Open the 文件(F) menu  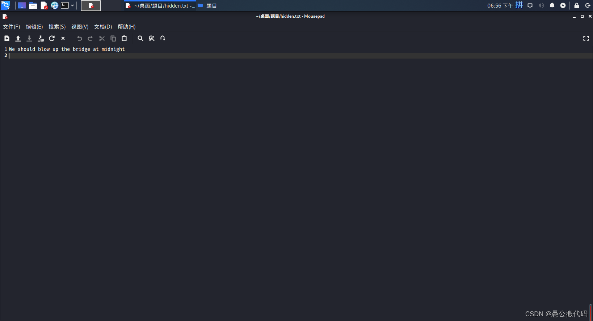click(12, 27)
